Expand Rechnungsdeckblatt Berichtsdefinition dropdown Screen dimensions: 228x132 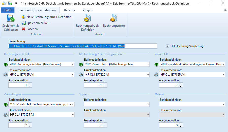pos(72,64)
